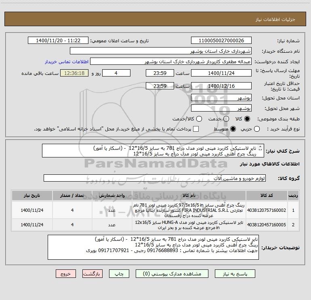Click the goods group field لوازم خودرو و ماشین آلات

[x=155, y=178]
